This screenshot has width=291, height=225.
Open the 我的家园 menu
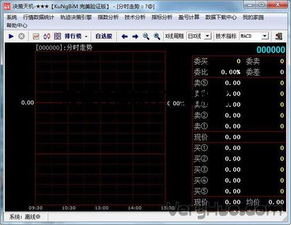[253, 17]
